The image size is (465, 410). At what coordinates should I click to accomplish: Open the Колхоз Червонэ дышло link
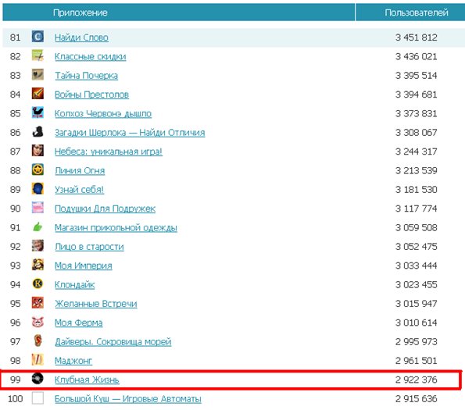(x=103, y=113)
